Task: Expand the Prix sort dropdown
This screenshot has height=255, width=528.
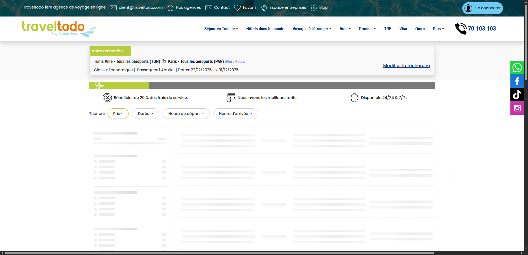Action: point(118,114)
